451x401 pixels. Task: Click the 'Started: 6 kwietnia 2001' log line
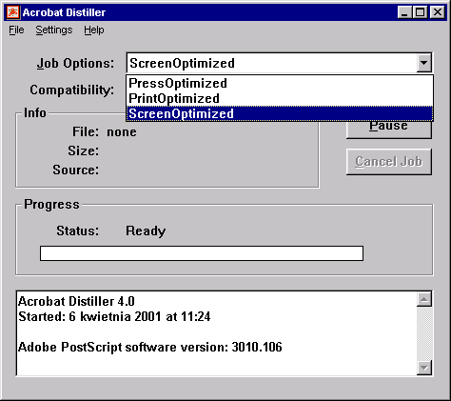(114, 316)
